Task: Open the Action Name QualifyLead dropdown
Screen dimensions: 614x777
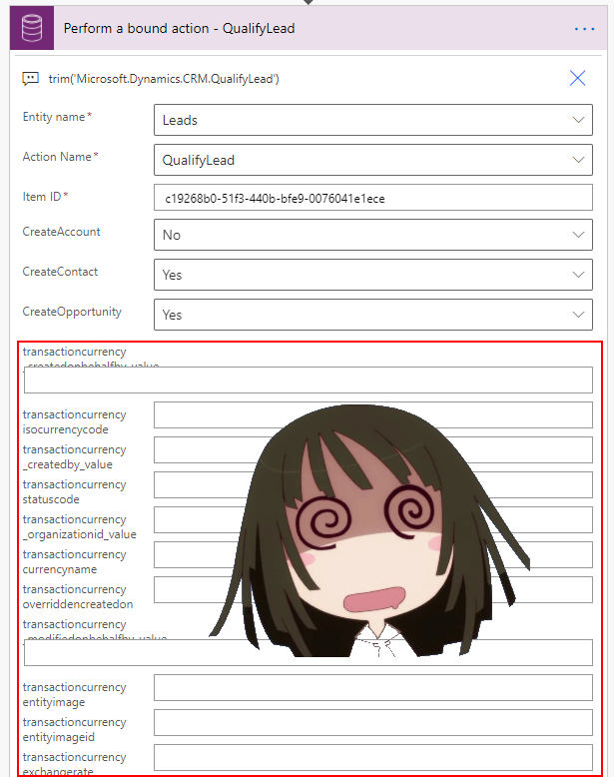Action: coord(373,160)
